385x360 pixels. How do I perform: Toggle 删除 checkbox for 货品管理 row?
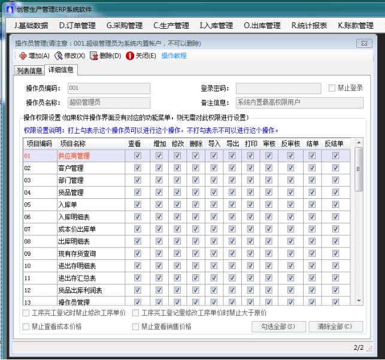tap(196, 192)
